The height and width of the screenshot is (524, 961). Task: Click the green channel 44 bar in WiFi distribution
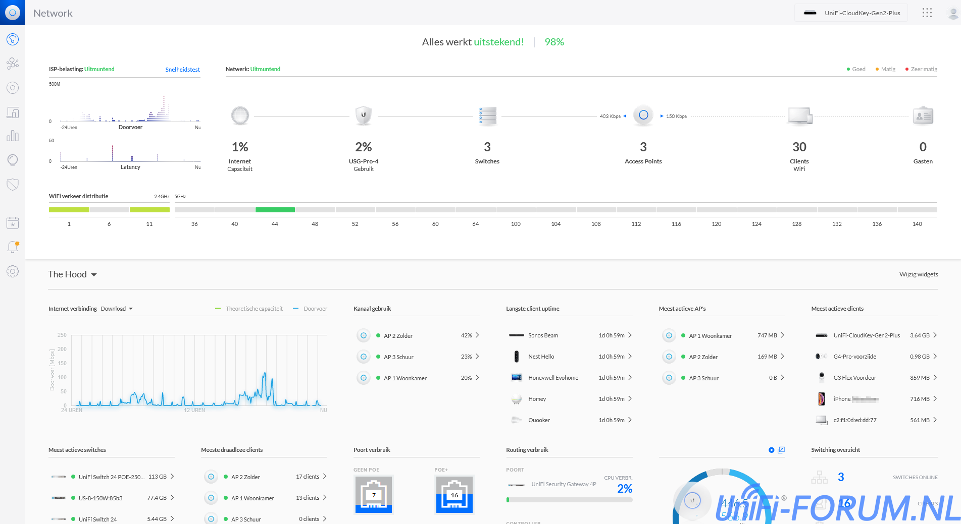[x=275, y=210]
